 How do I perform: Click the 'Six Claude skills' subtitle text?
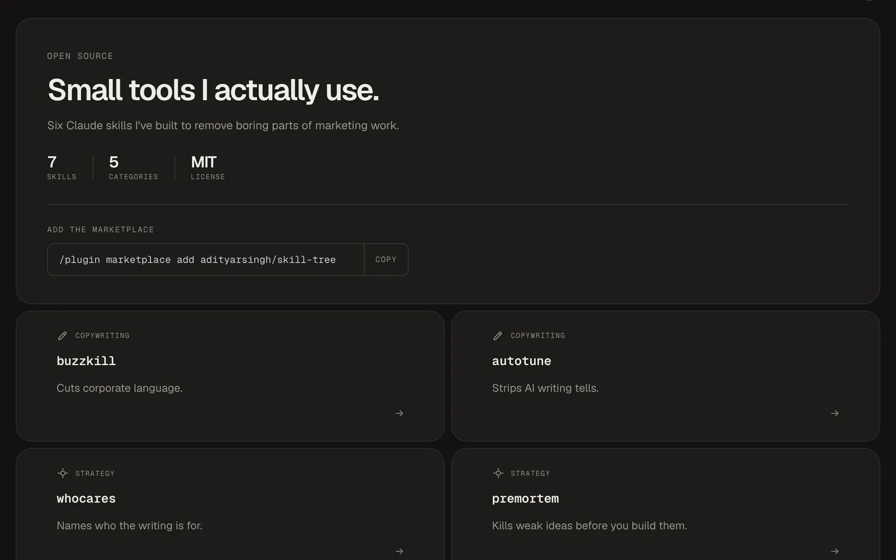coord(223,125)
